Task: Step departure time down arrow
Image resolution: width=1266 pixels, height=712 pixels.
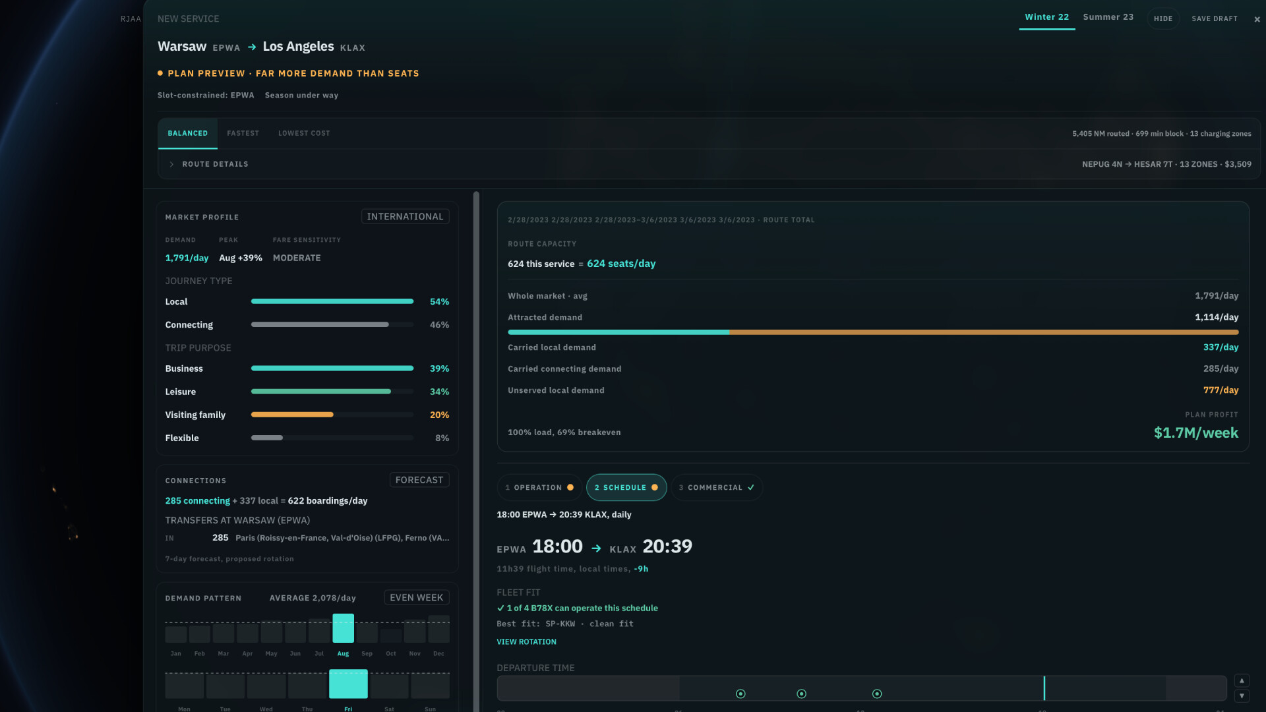Action: pos(1242,696)
